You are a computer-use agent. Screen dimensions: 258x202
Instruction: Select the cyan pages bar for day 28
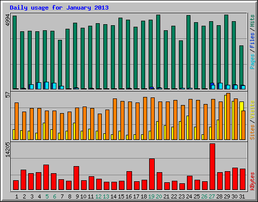[221, 86]
